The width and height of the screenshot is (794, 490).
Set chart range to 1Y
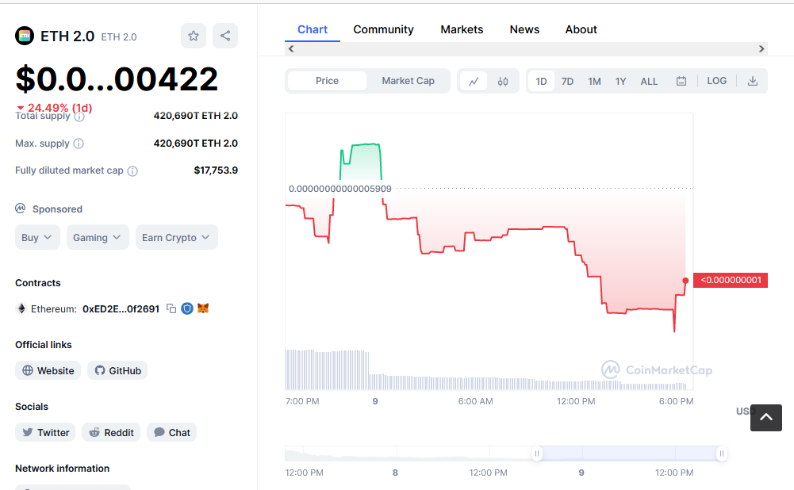tap(621, 81)
